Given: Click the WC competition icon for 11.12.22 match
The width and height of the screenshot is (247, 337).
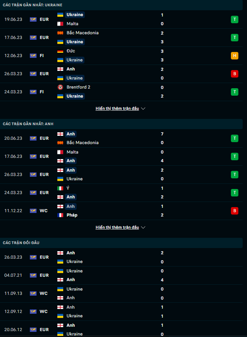Looking at the screenshot, I should 33,211.
